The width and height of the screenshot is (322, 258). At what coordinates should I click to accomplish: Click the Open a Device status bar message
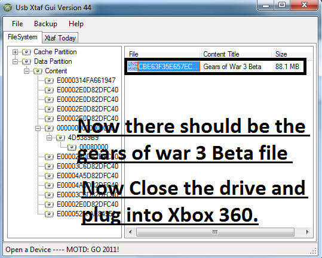(62, 250)
